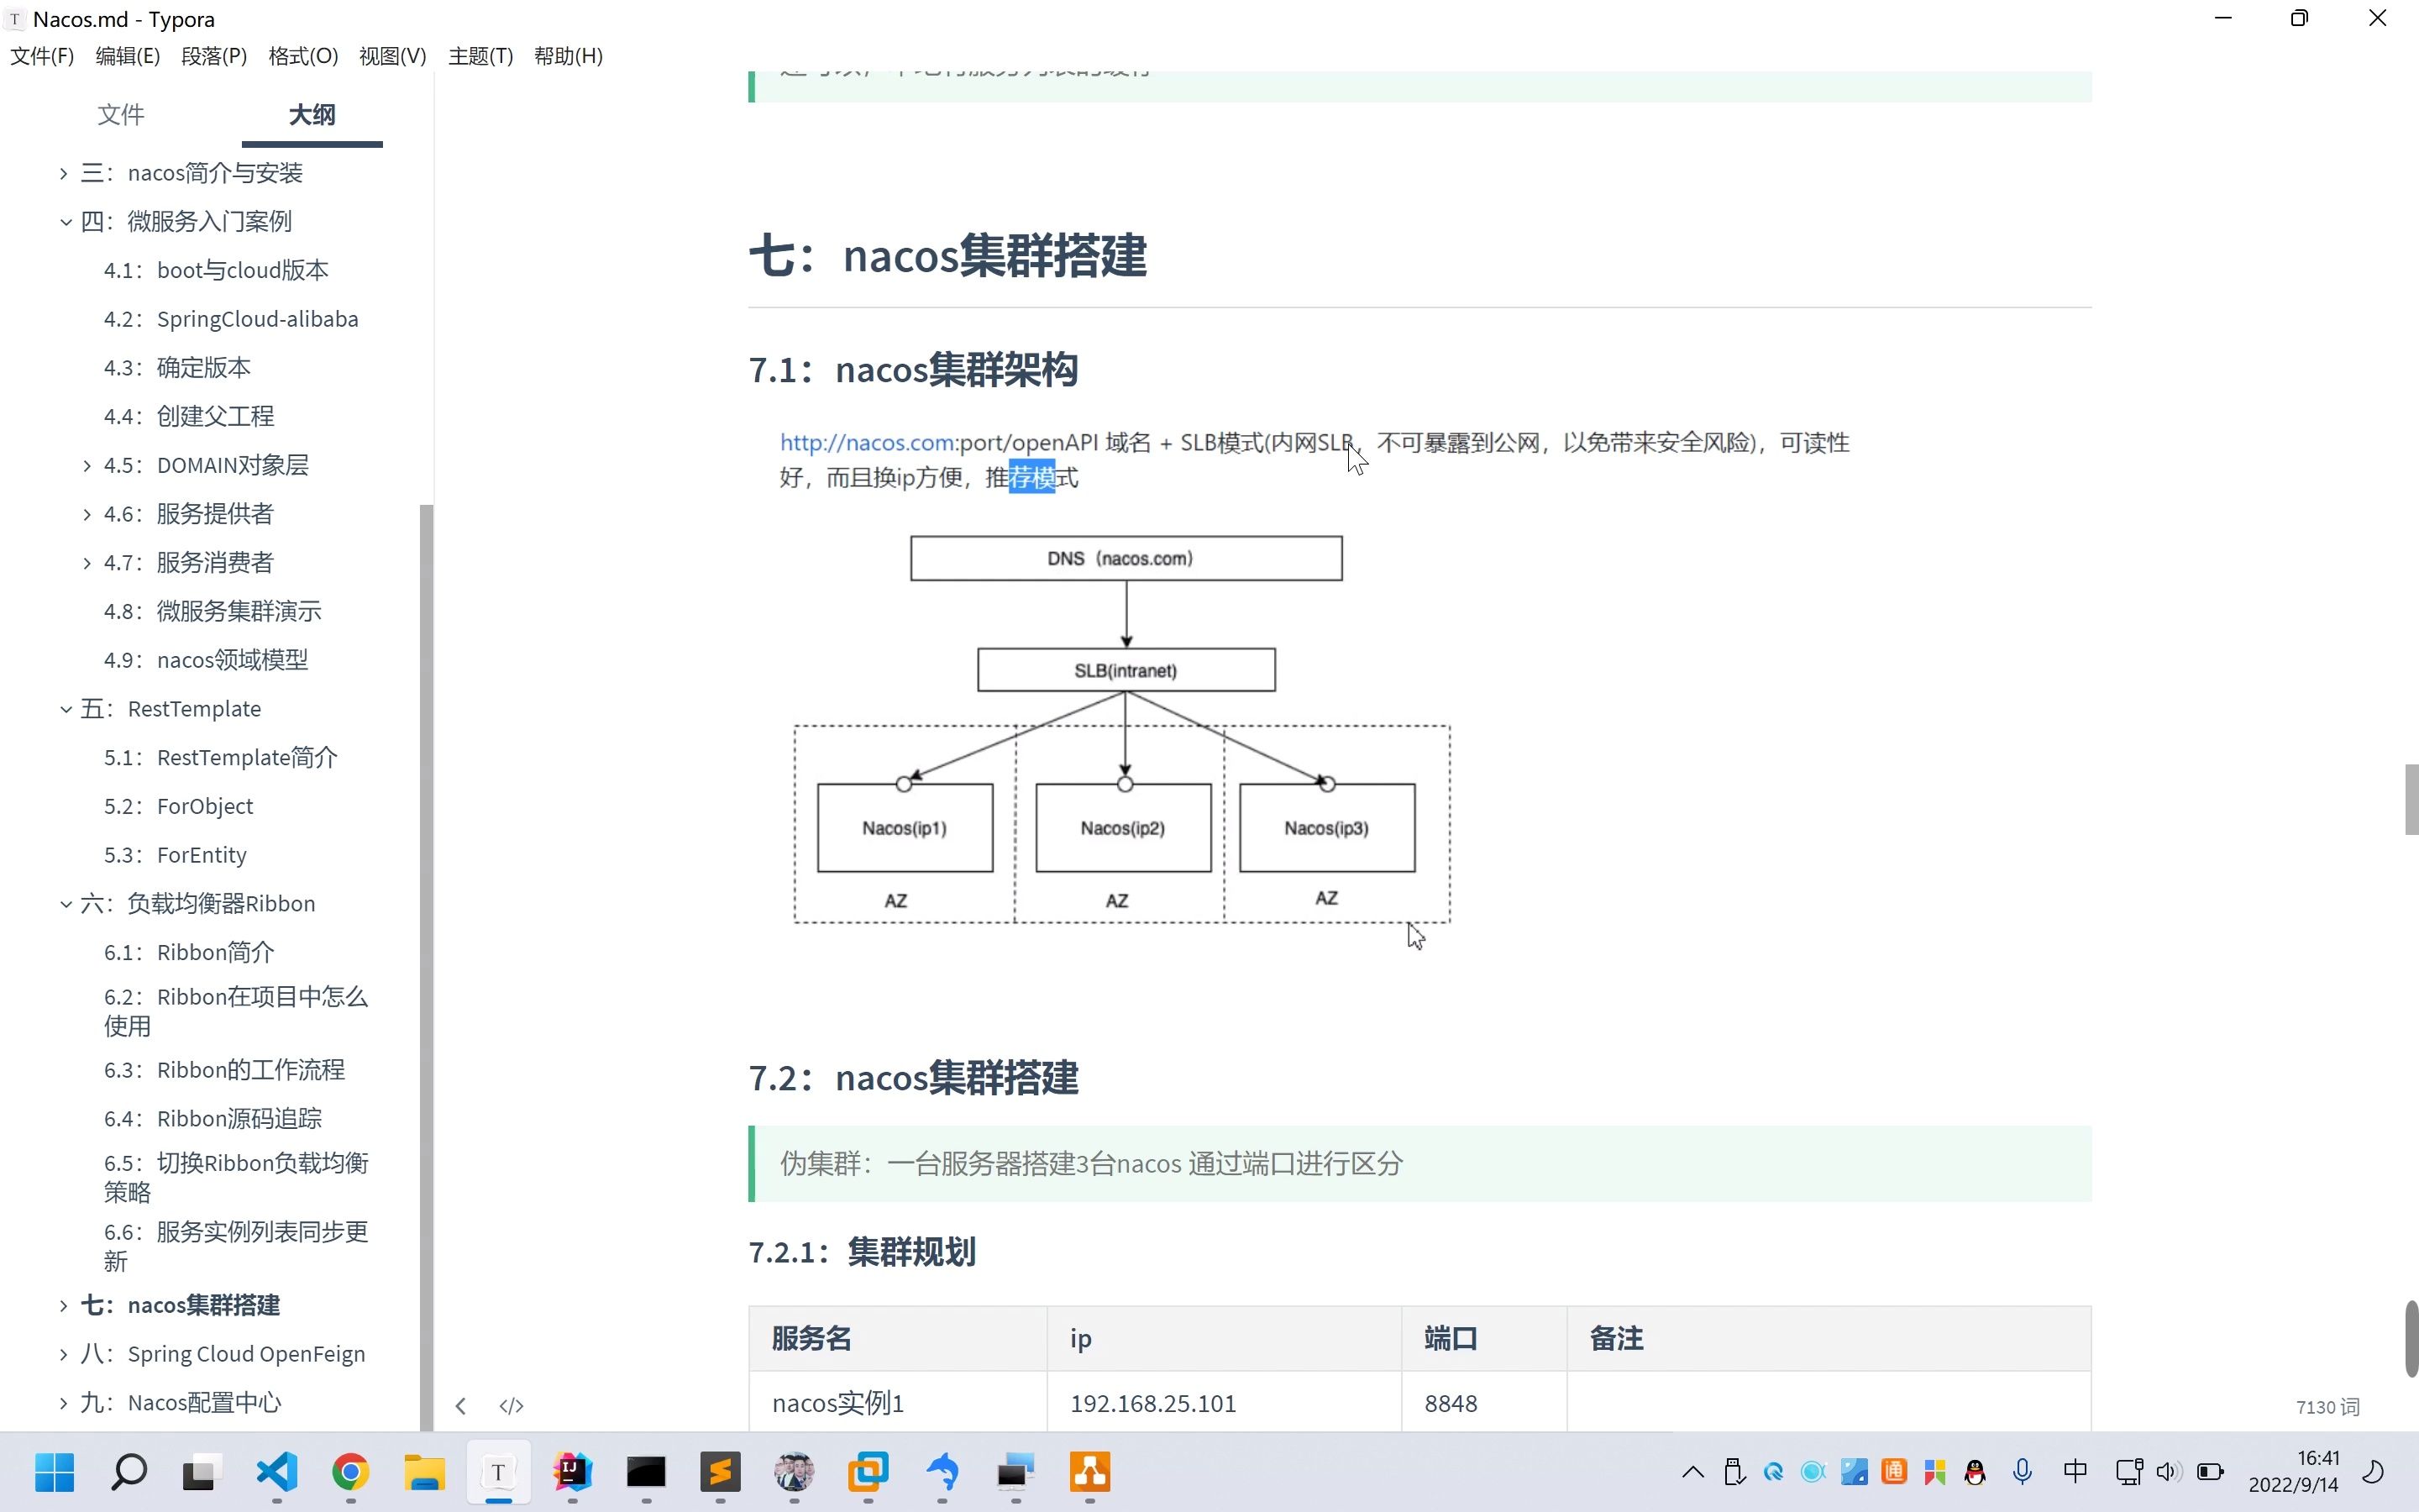Viewport: 2419px width, 1512px height.
Task: Expand 4.6：服务提供者 outline node
Action: (x=87, y=514)
